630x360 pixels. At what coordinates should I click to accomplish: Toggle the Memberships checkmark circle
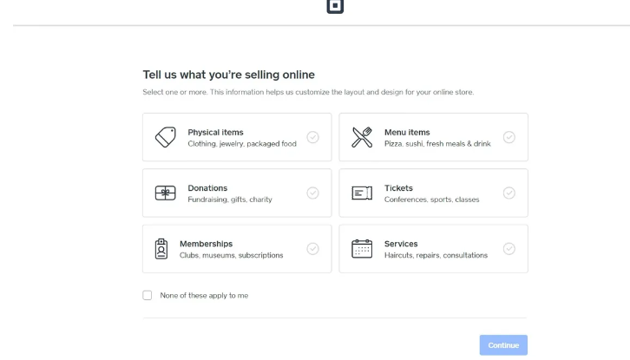point(312,249)
